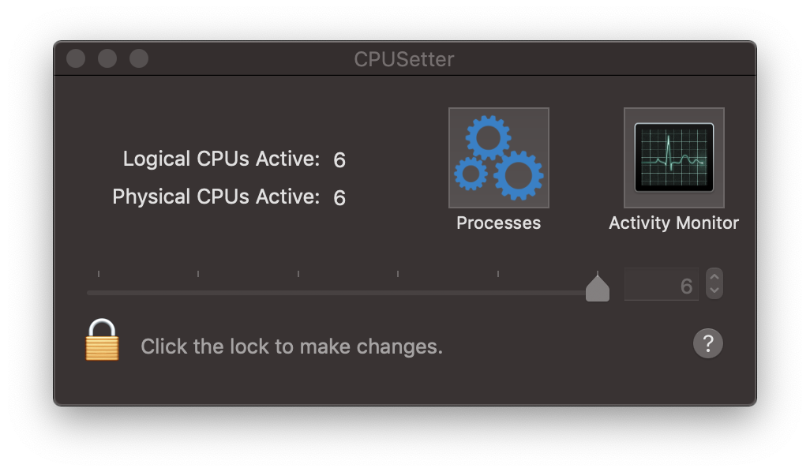810x472 pixels.
Task: Launch the Activity Monitor heartbeat icon
Action: [x=673, y=158]
